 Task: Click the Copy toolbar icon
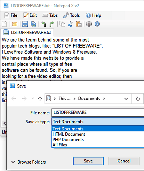point(62,24)
